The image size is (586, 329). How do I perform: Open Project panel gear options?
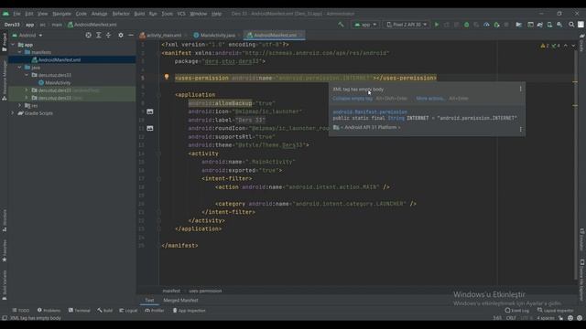click(x=121, y=35)
